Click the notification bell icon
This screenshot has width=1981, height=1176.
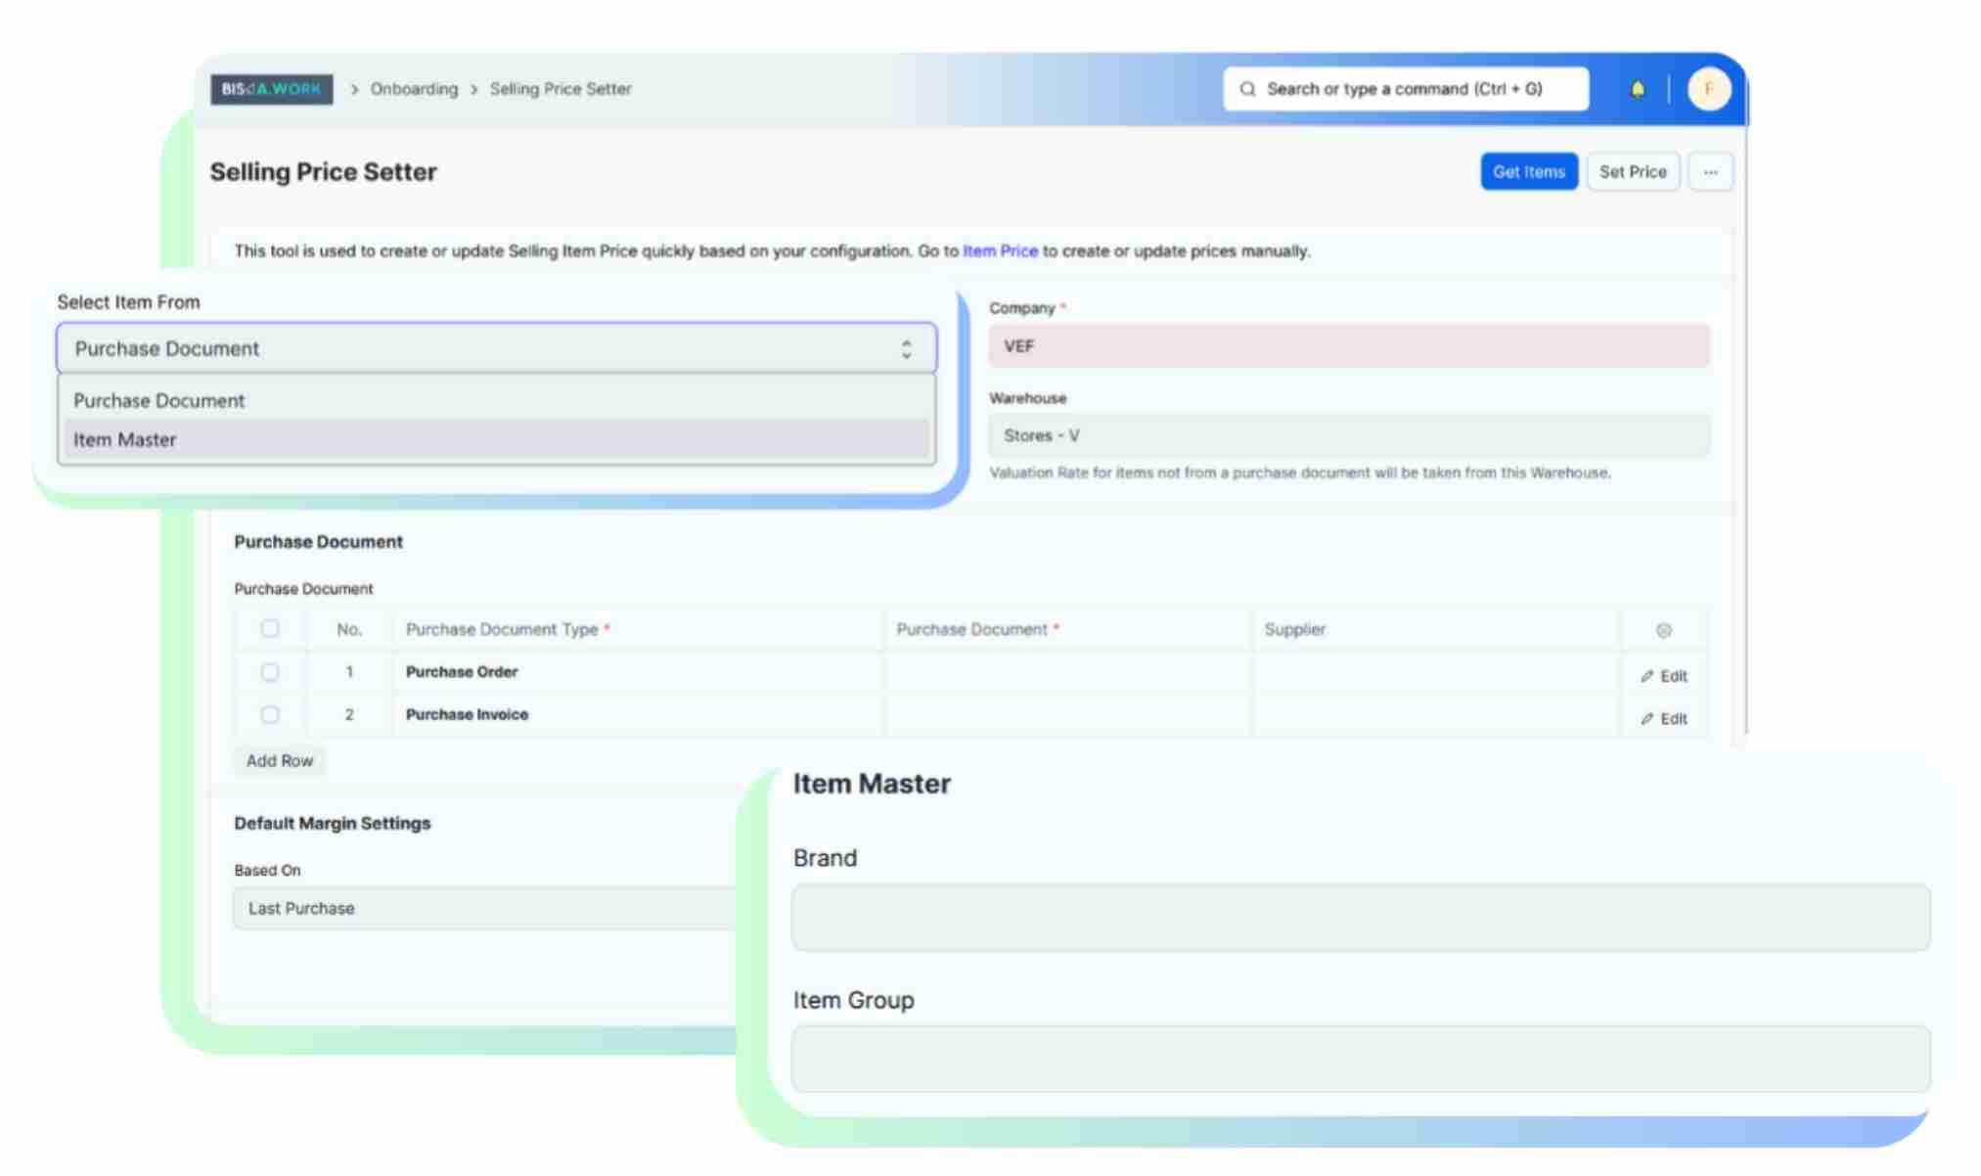tap(1637, 90)
